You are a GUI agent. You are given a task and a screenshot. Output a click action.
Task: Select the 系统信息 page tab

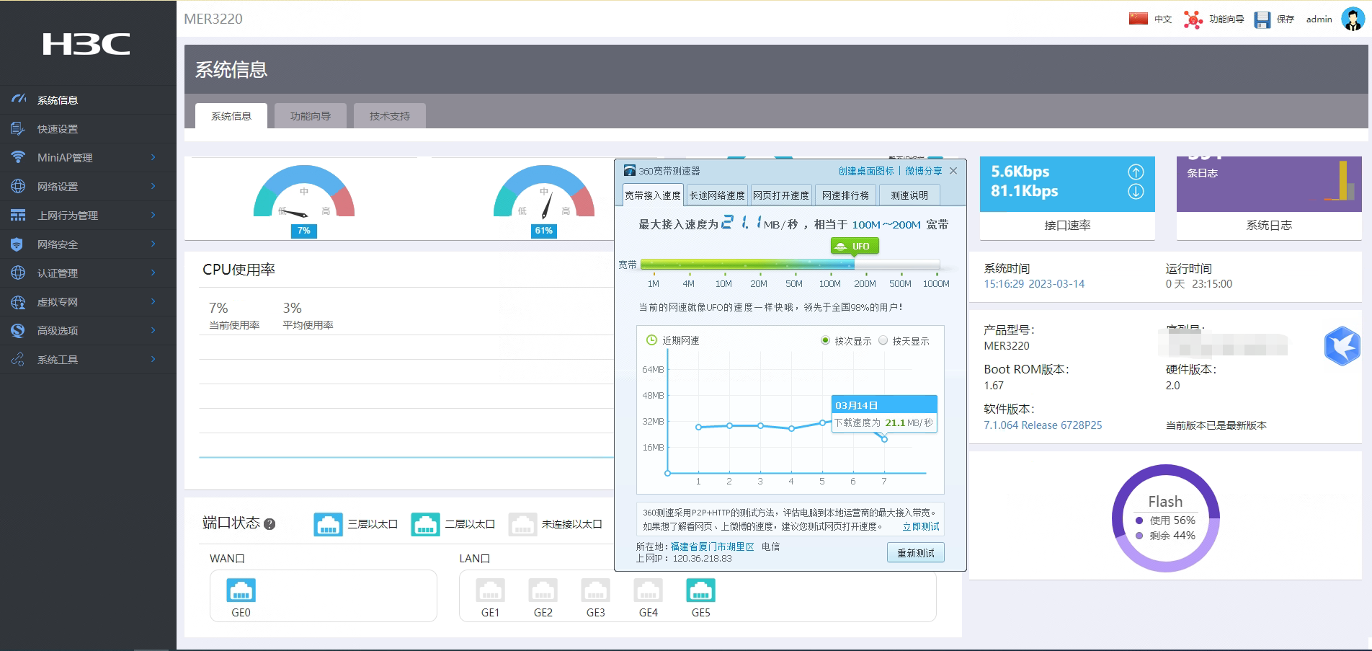[x=231, y=116]
